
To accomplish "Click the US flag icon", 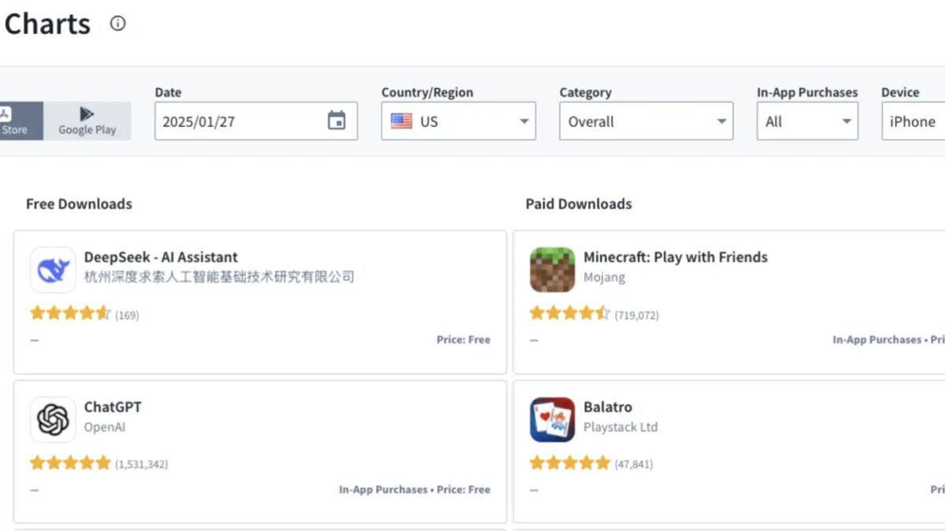I will 402,121.
